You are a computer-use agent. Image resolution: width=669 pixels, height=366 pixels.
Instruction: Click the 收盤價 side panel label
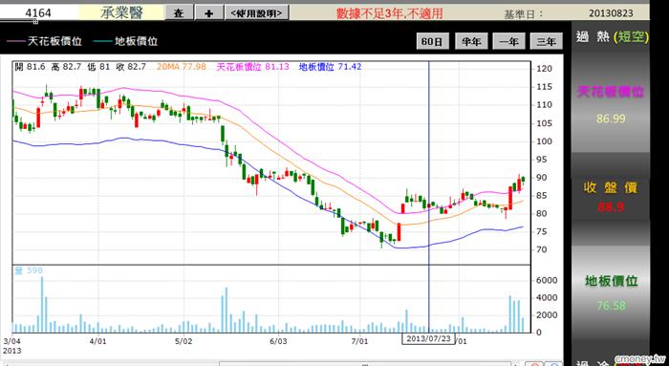[x=611, y=187]
